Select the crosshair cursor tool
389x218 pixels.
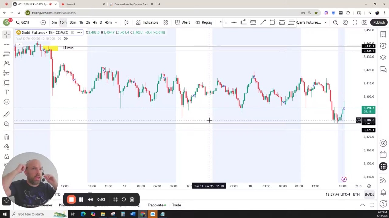tap(6, 35)
